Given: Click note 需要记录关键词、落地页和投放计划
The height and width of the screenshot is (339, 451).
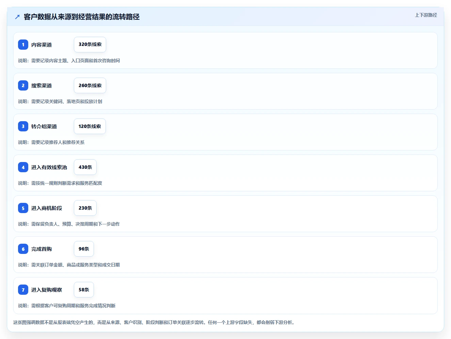Looking at the screenshot, I should (x=67, y=101).
